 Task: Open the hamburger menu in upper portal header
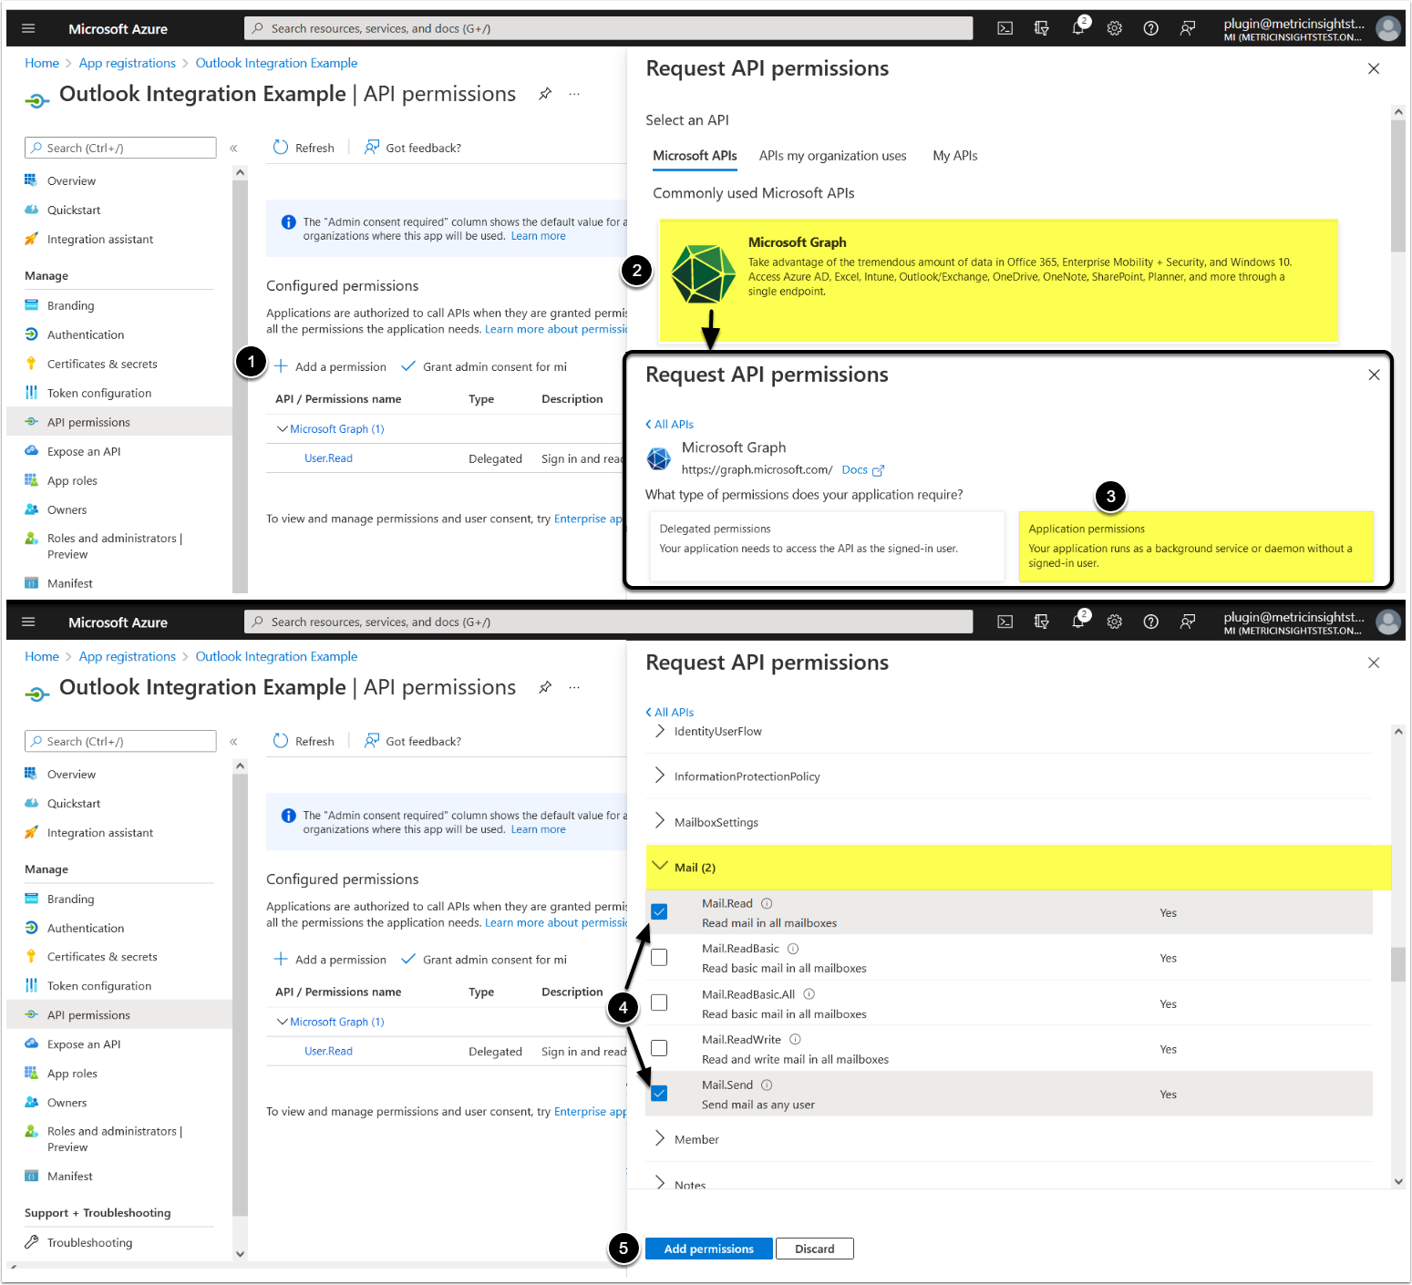pyautogui.click(x=28, y=28)
